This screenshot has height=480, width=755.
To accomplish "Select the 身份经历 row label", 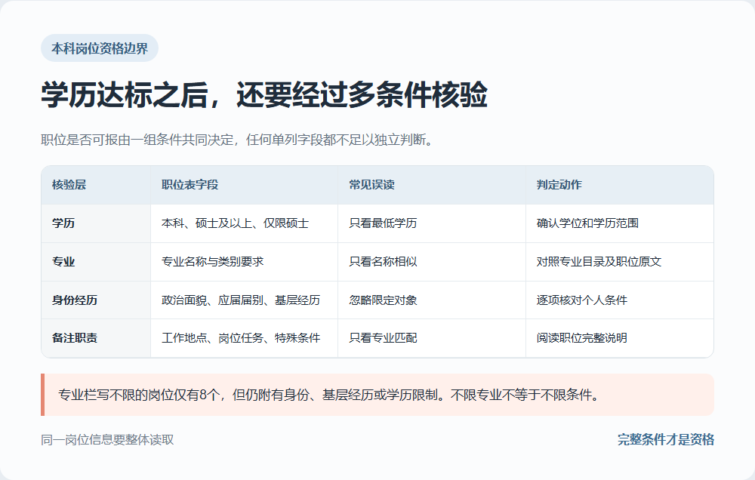I will [96, 300].
